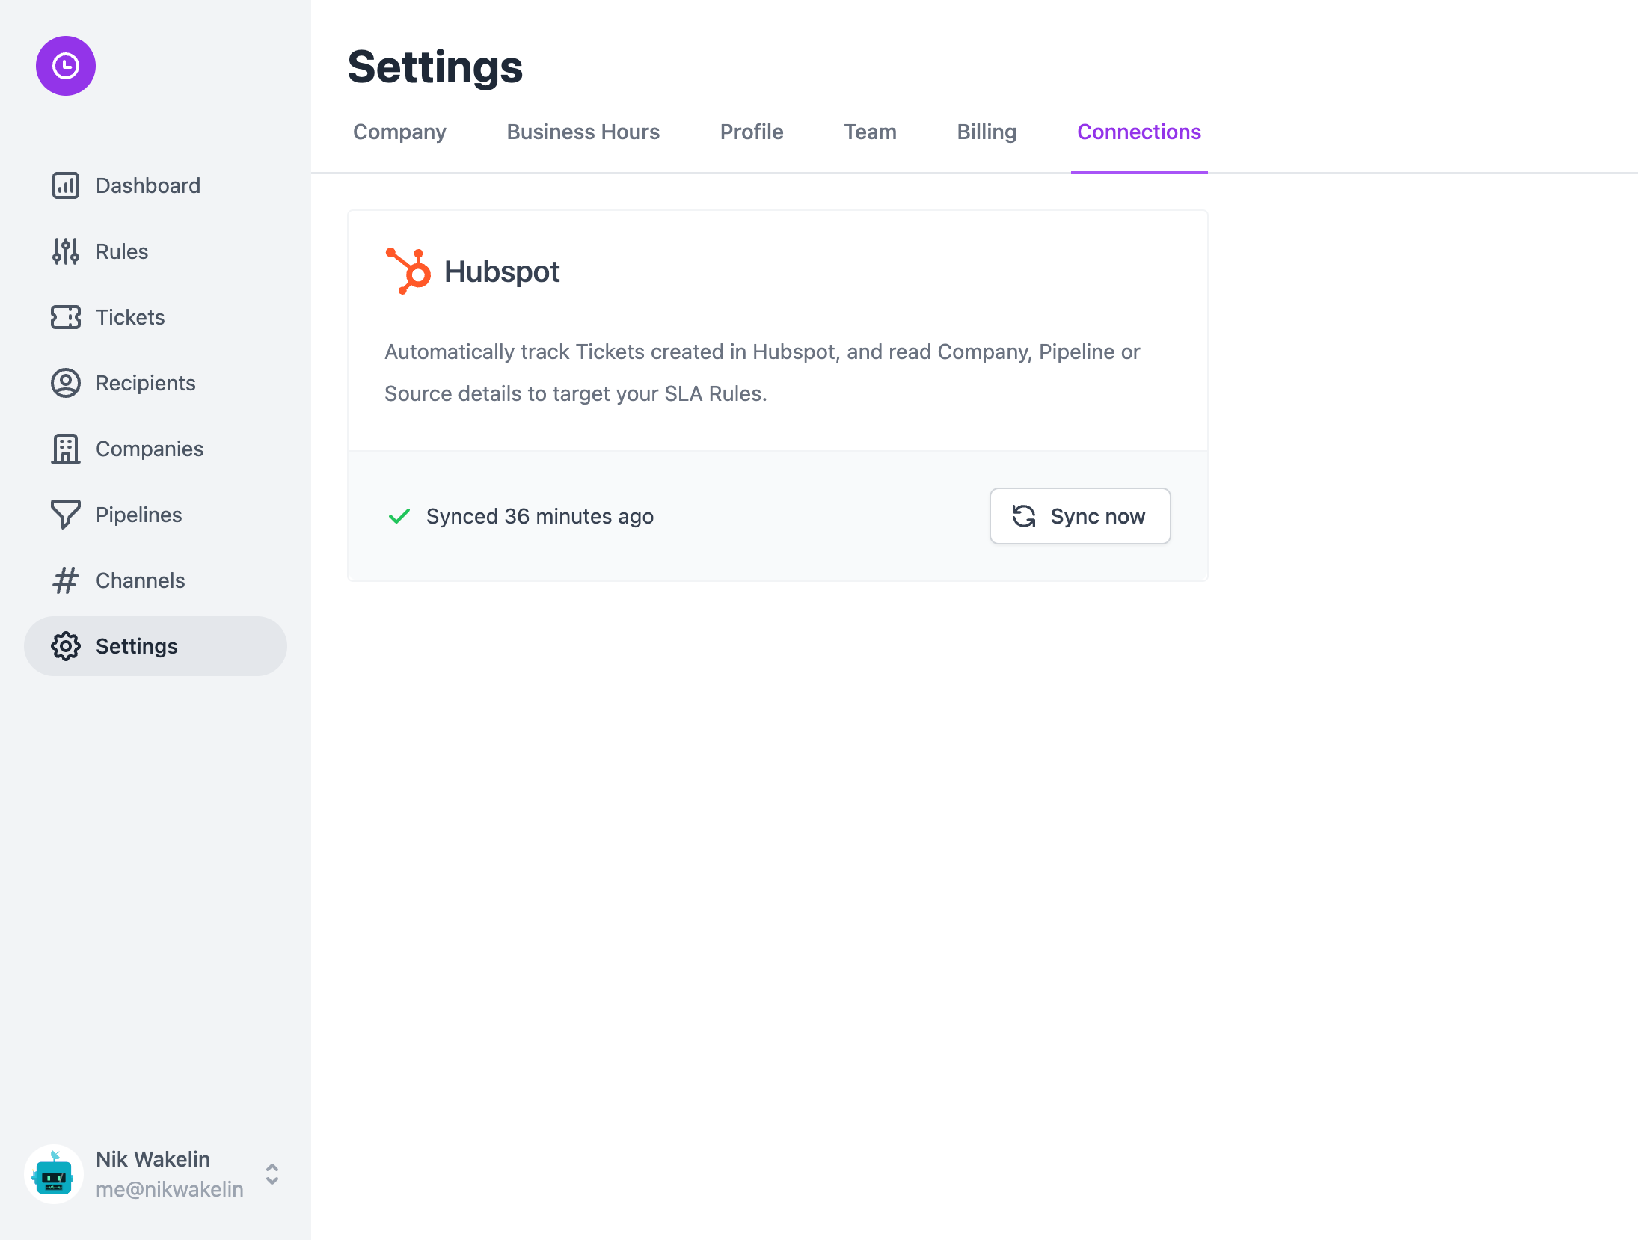Select Settings in the sidebar

click(x=156, y=646)
